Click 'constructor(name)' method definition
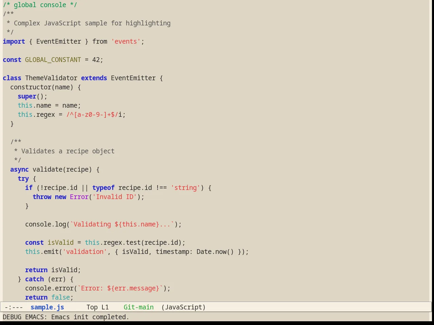 [42, 87]
